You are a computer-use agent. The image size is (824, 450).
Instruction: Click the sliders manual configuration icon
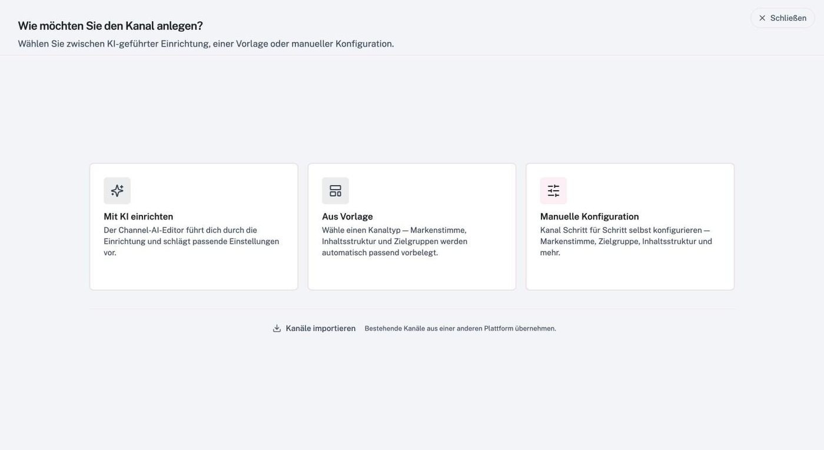tap(554, 191)
